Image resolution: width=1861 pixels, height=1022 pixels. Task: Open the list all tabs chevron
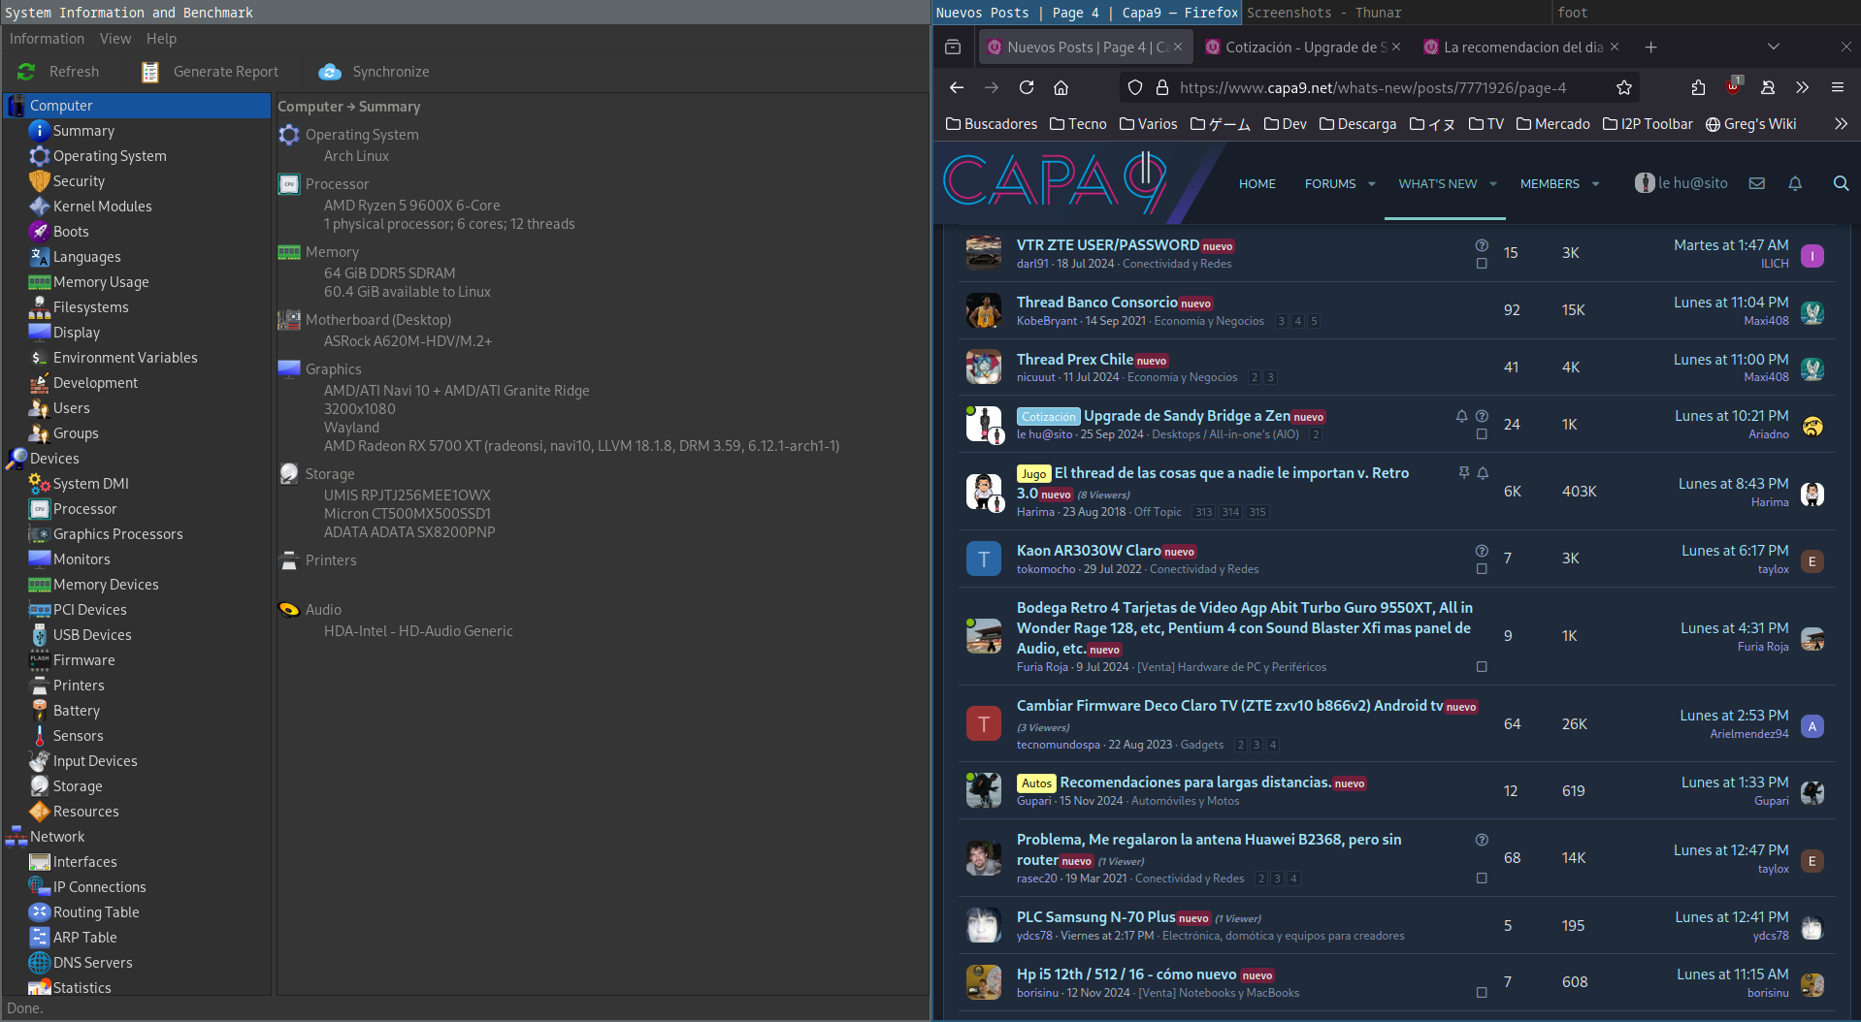tap(1773, 47)
